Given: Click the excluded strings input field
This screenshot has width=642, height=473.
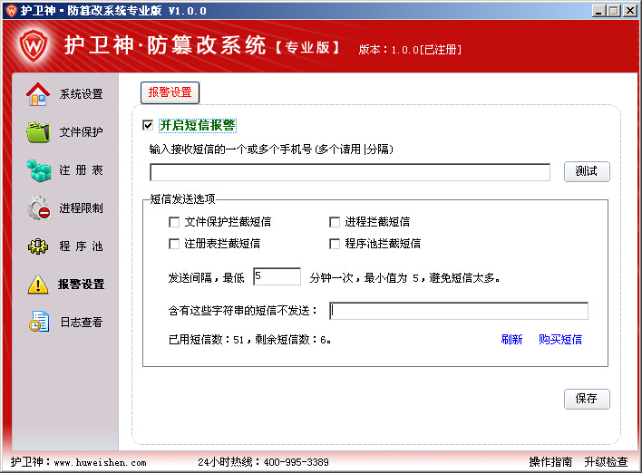Looking at the screenshot, I should [x=459, y=311].
